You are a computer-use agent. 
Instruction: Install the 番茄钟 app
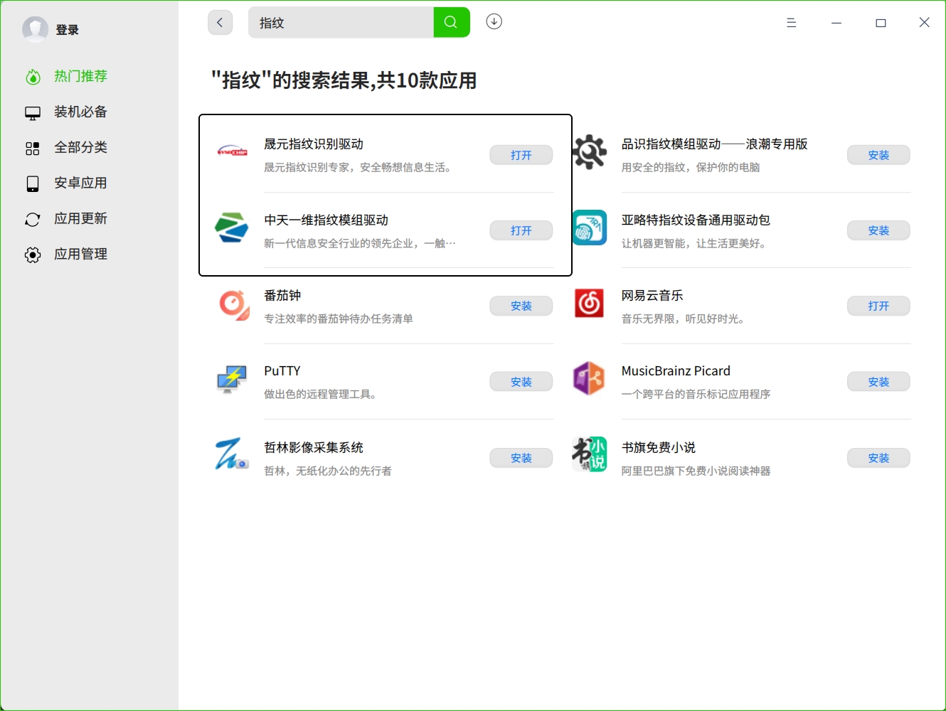pyautogui.click(x=521, y=306)
